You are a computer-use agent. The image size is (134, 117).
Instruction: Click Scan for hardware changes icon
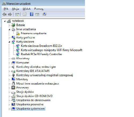point(44,14)
